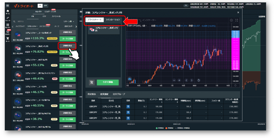Add コアレンジャー_米ドル/スイスフラン to cart
The height and width of the screenshot is (138, 274).
67,79
